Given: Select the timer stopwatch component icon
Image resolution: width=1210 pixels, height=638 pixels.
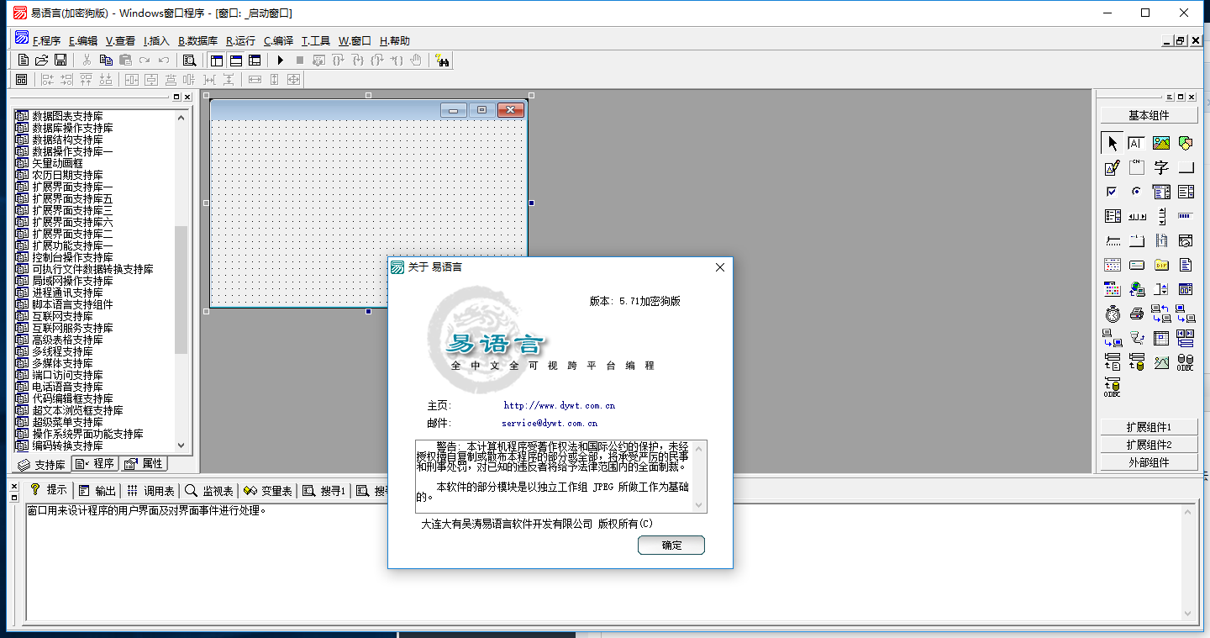Looking at the screenshot, I should [x=1113, y=314].
